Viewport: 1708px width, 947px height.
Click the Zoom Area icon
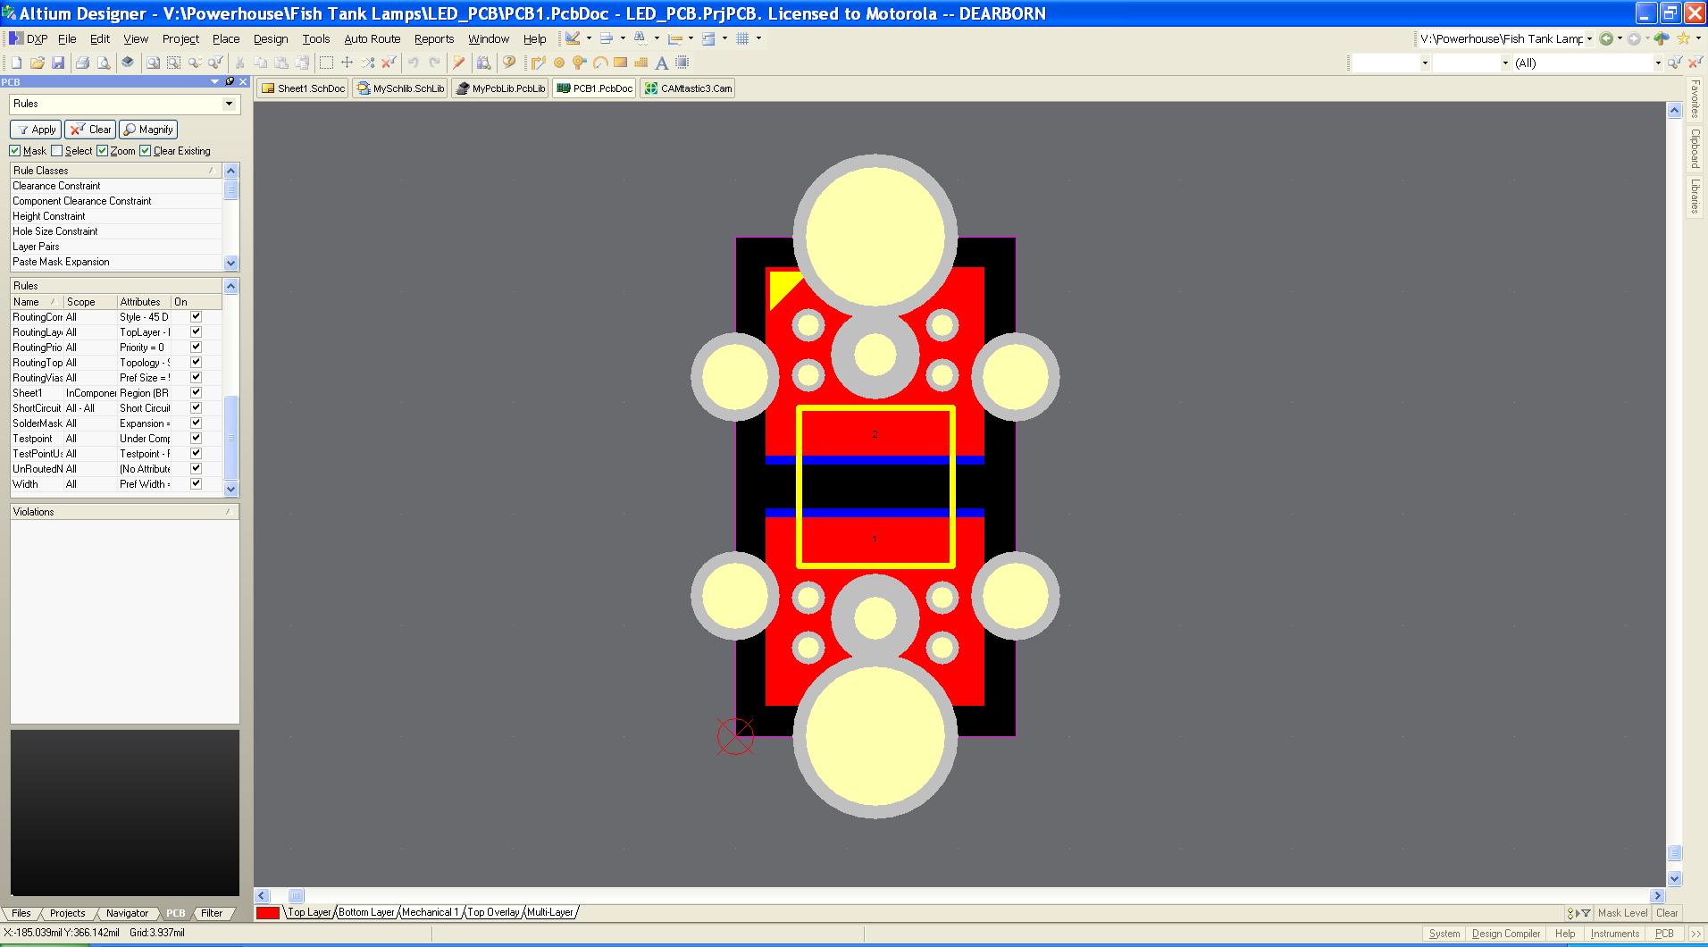[173, 63]
